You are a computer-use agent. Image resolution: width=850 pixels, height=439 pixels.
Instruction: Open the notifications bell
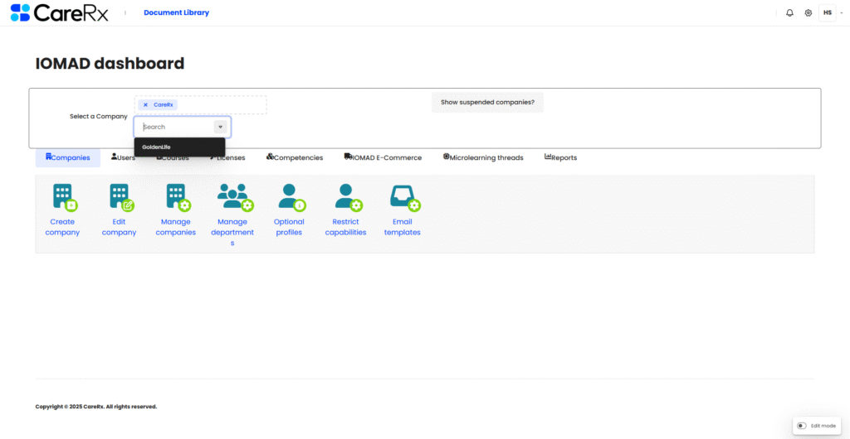coord(789,13)
